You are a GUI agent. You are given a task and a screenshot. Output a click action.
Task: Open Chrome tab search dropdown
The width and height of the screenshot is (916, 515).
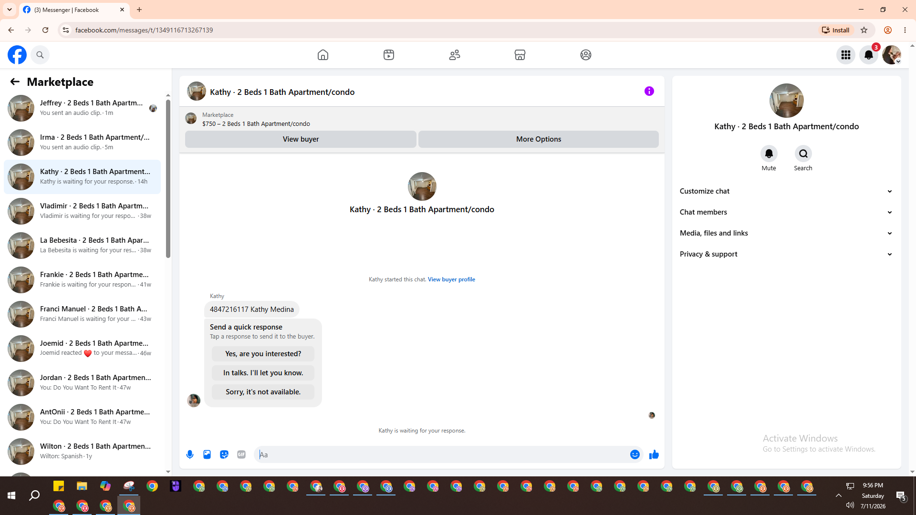pyautogui.click(x=10, y=10)
